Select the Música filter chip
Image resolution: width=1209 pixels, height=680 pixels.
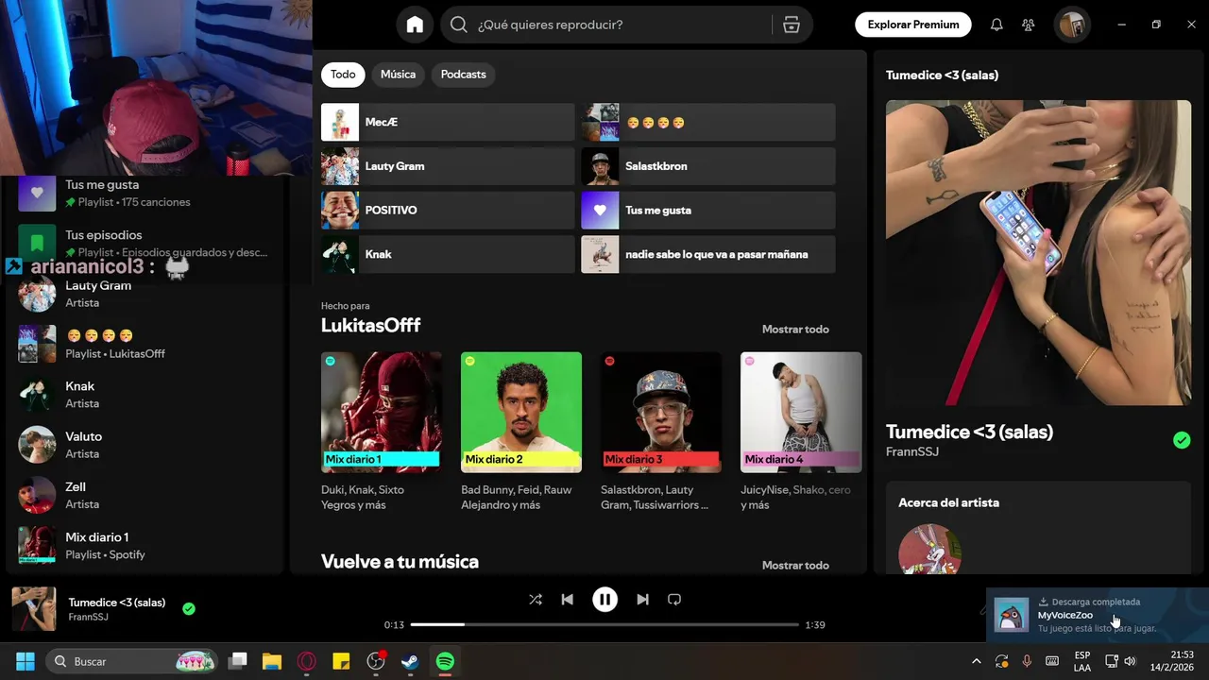[x=398, y=75]
